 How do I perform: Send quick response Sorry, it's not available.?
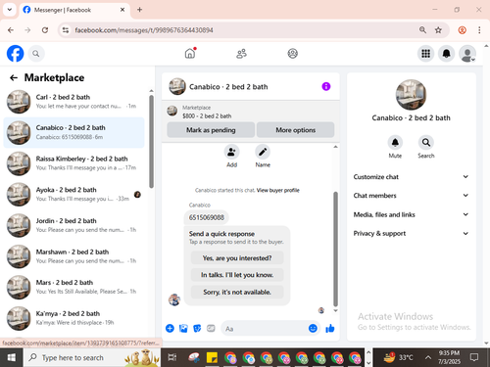click(237, 292)
